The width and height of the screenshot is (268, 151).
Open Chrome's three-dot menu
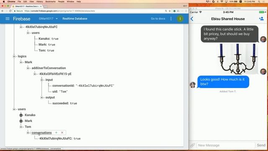coord(186,11)
